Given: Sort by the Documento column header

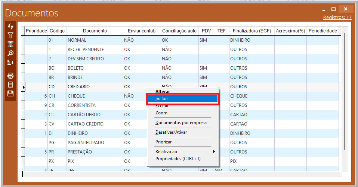Looking at the screenshot, I should (95, 31).
